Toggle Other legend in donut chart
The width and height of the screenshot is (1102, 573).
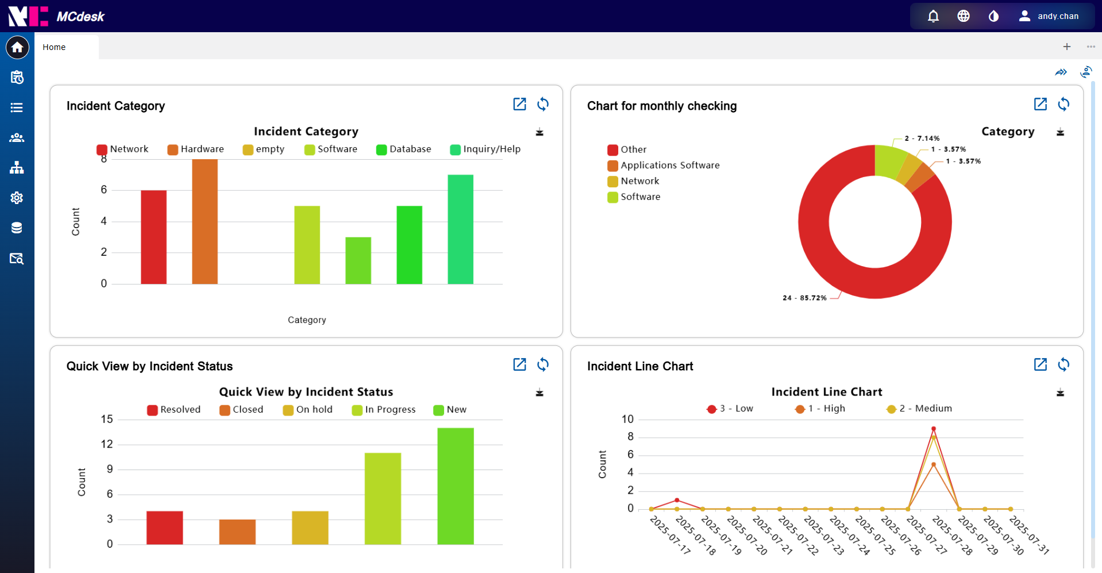tap(627, 149)
